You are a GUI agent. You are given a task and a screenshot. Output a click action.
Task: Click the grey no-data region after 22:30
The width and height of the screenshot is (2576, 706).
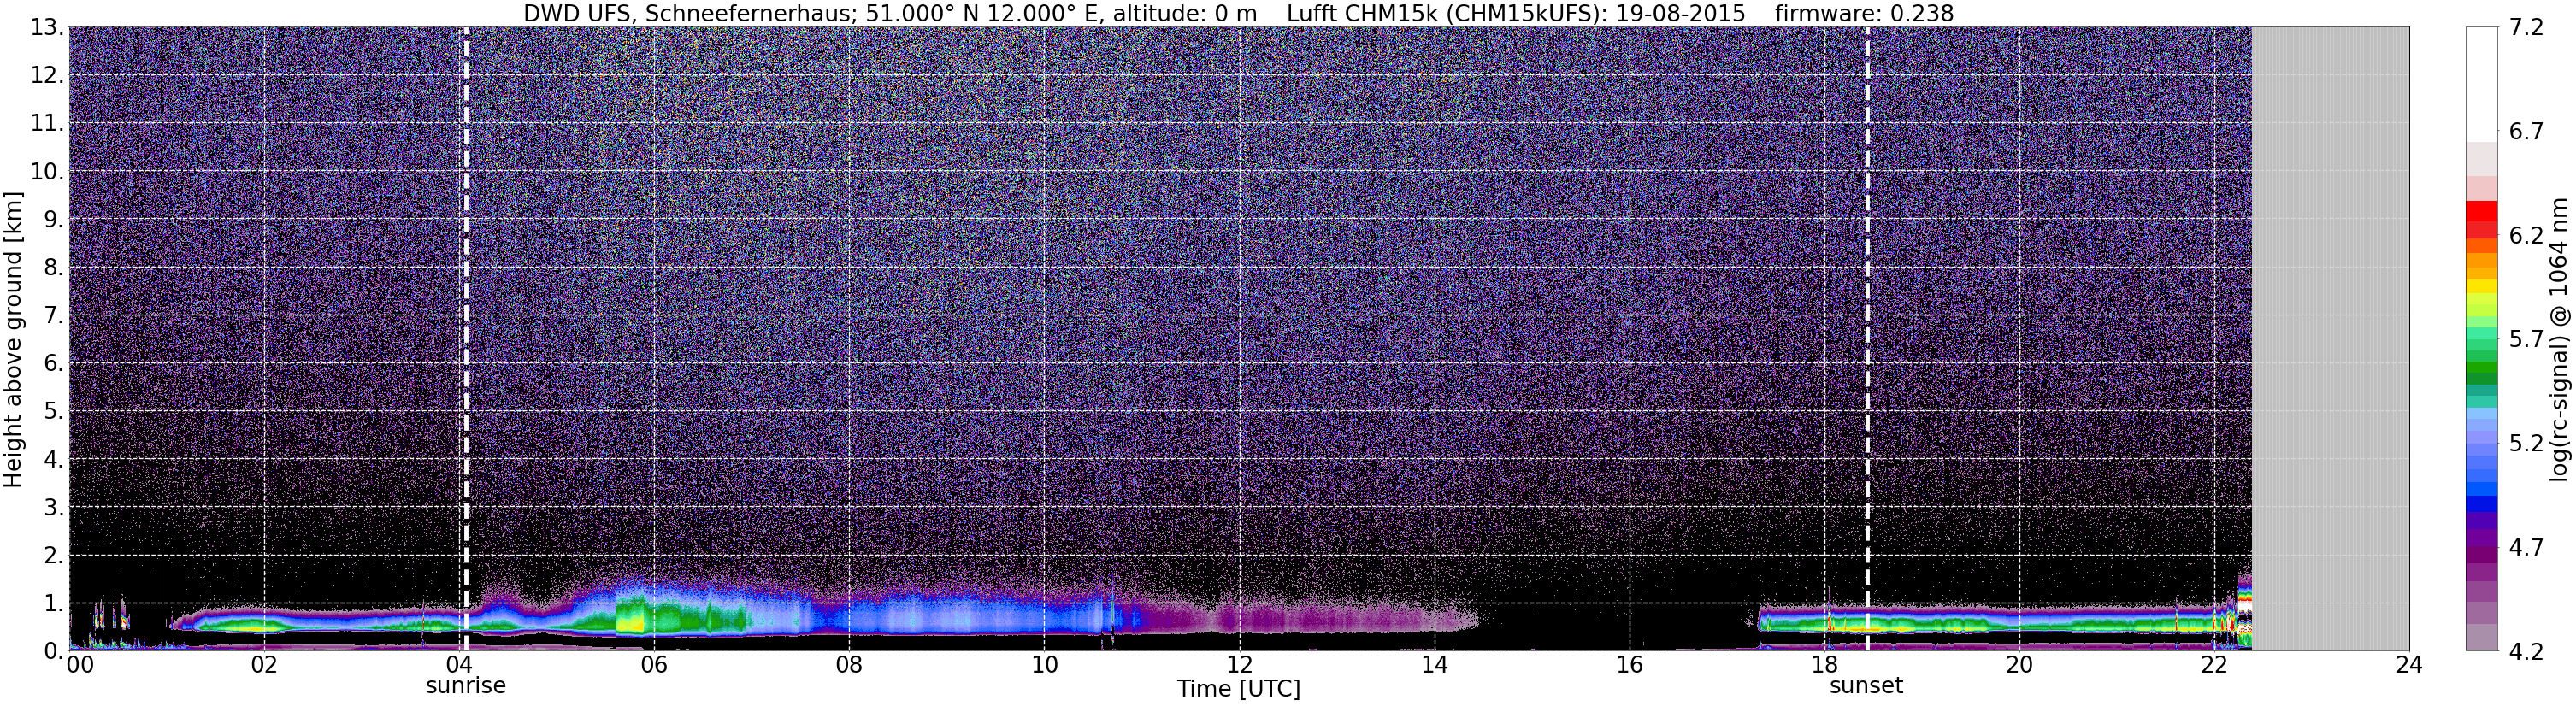tap(2330, 340)
